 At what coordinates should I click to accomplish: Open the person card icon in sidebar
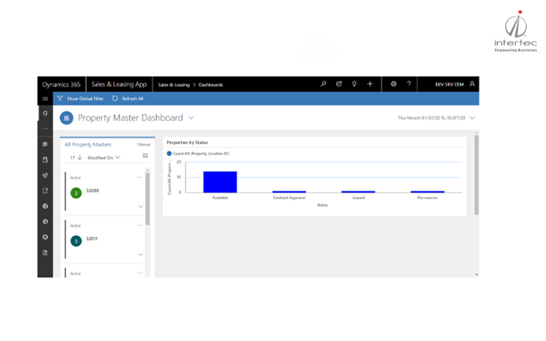tap(45, 160)
